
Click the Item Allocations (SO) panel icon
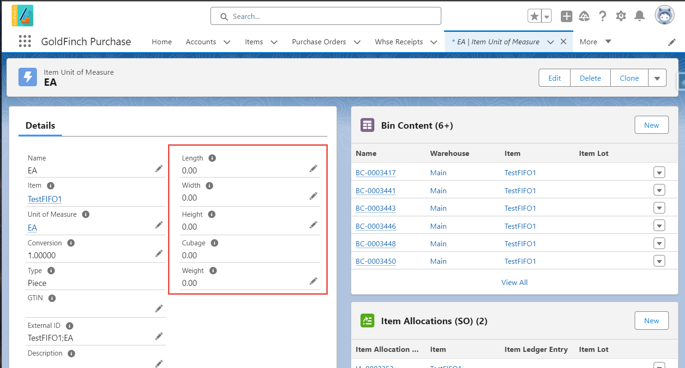(367, 321)
